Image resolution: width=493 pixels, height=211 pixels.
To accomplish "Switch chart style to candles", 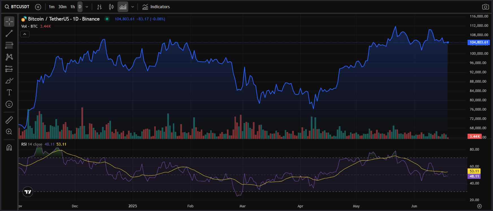I will [x=111, y=7].
